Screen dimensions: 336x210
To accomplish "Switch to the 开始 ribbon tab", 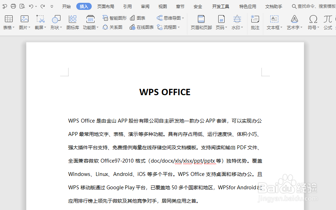I will tap(66, 6).
